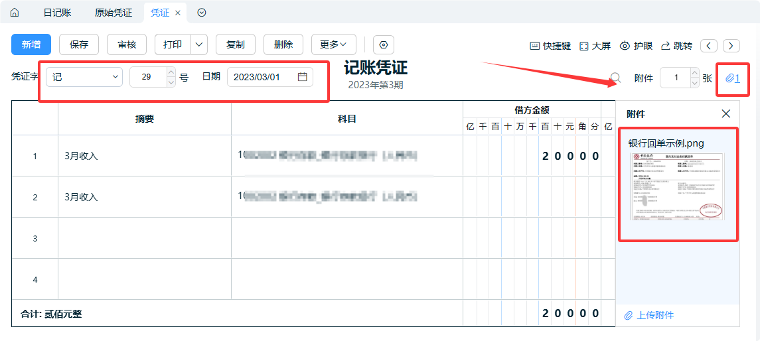The height and width of the screenshot is (341, 760).
Task: Switch to 日记账 tab
Action: click(x=57, y=13)
